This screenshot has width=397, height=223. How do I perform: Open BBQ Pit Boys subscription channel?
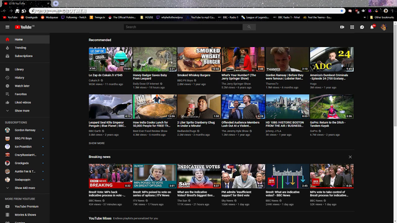[x=25, y=138]
